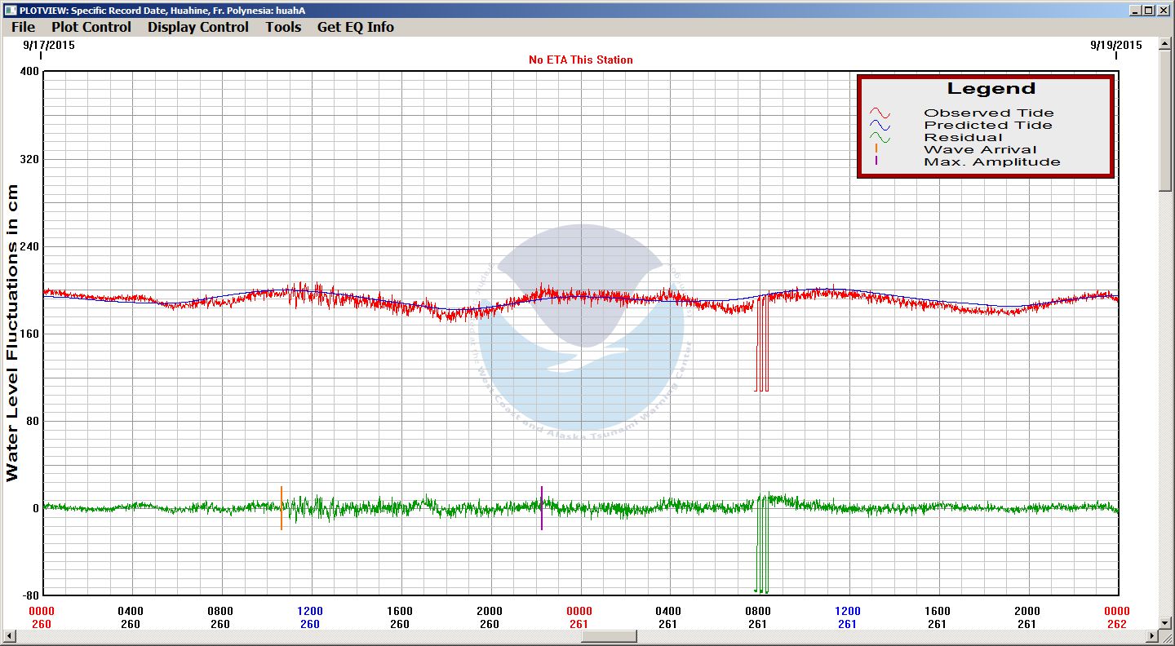Click the 240 y-axis value
Image resolution: width=1175 pixels, height=646 pixels.
tap(29, 246)
